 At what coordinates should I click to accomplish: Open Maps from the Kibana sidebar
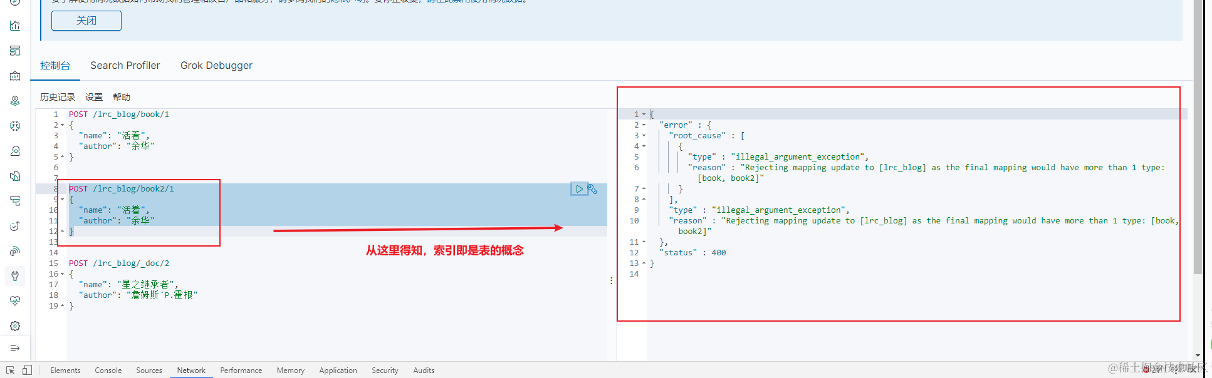pos(15,101)
